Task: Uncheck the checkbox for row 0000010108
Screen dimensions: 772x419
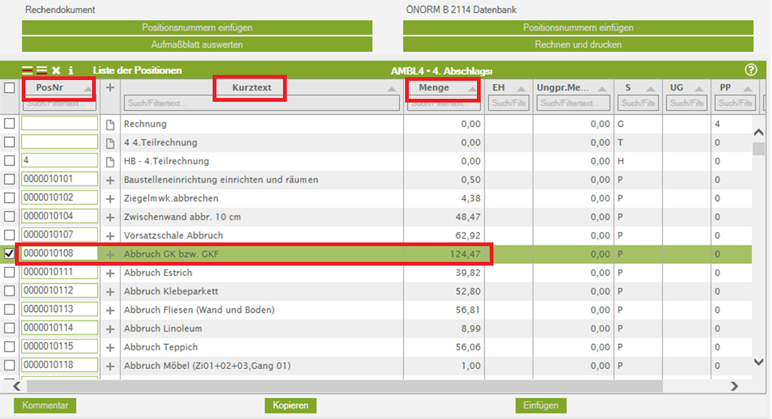Action: coord(10,254)
